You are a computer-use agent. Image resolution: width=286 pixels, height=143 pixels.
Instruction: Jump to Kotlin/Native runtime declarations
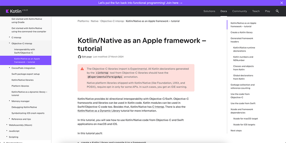[x=244, y=49]
